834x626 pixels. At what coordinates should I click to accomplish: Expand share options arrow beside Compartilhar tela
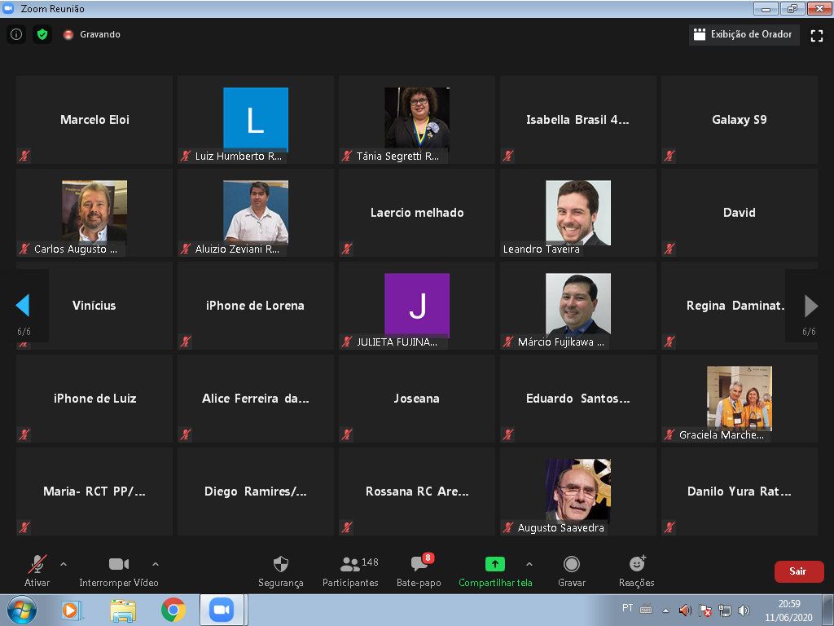coord(529,563)
